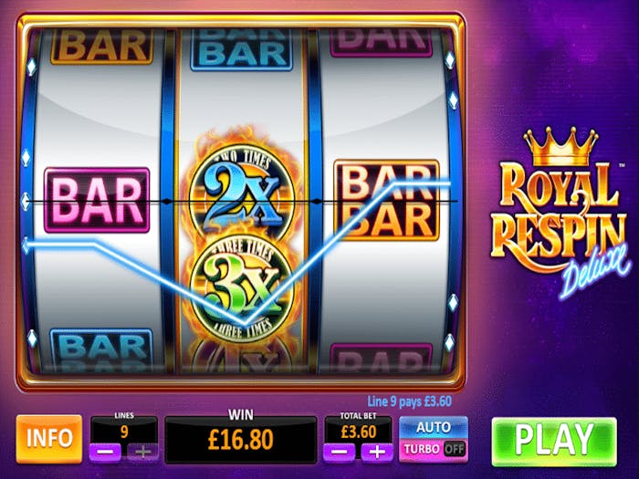Click the green PLAY button
639x479 pixels.
coord(554,441)
